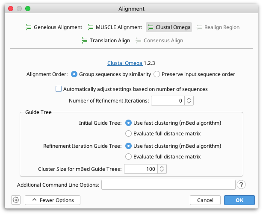Click the green zoom window button
The width and height of the screenshot is (263, 214).
(x=28, y=9)
